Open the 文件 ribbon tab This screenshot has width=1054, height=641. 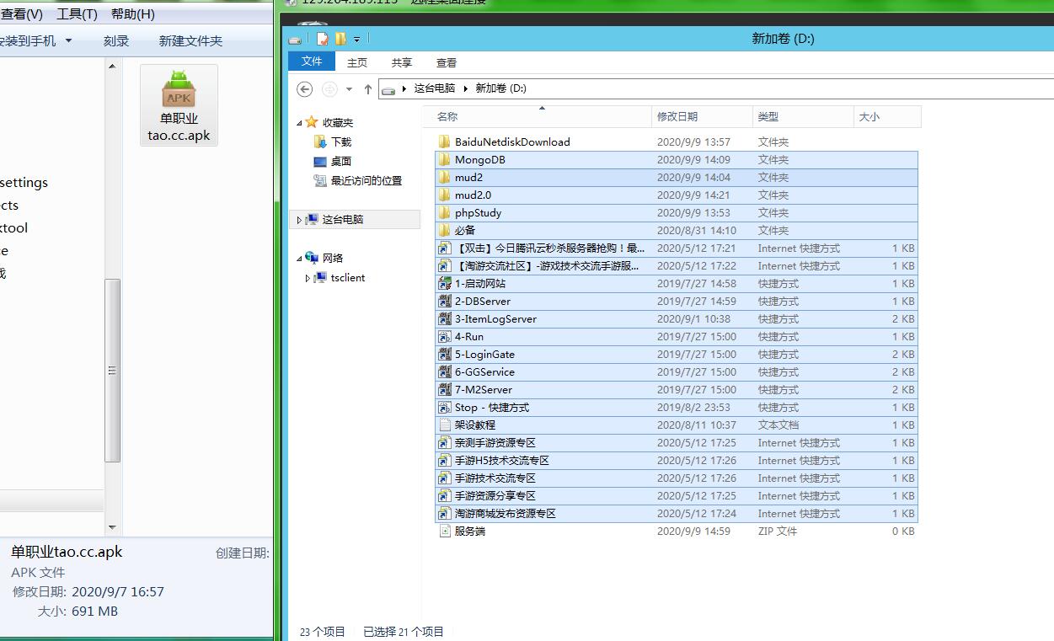click(x=312, y=61)
